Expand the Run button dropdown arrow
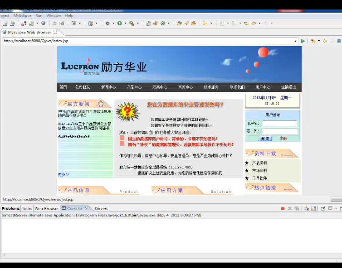The height and width of the screenshot is (268, 342). click(125, 23)
